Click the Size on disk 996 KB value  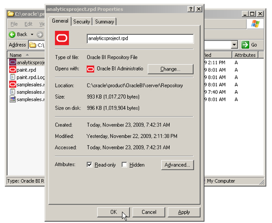click(x=113, y=108)
